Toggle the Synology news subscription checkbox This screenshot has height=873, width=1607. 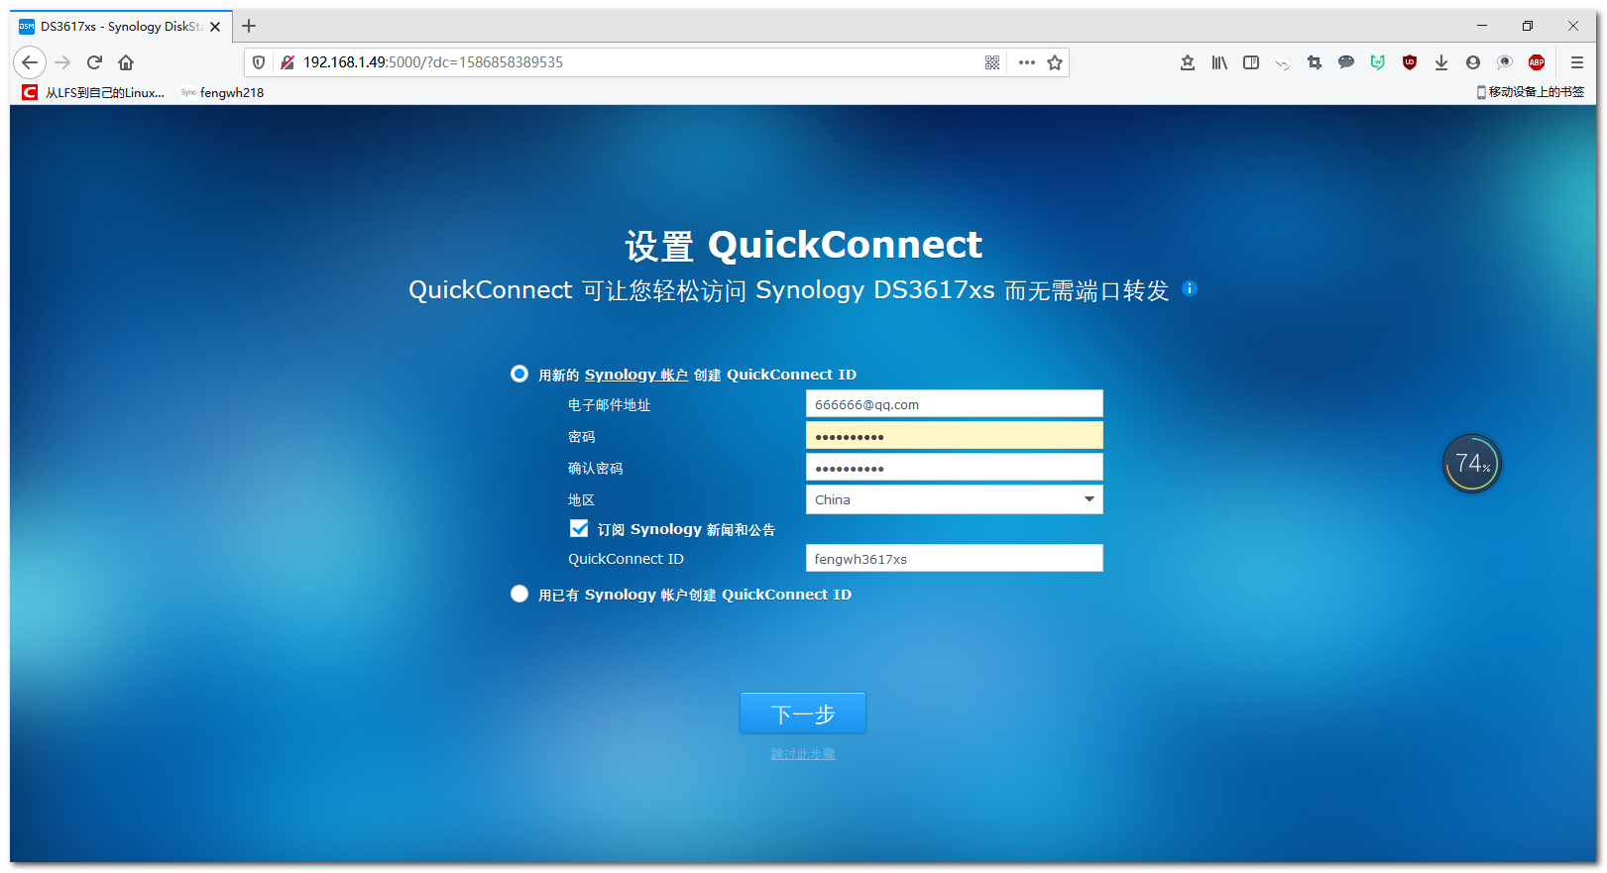click(579, 528)
